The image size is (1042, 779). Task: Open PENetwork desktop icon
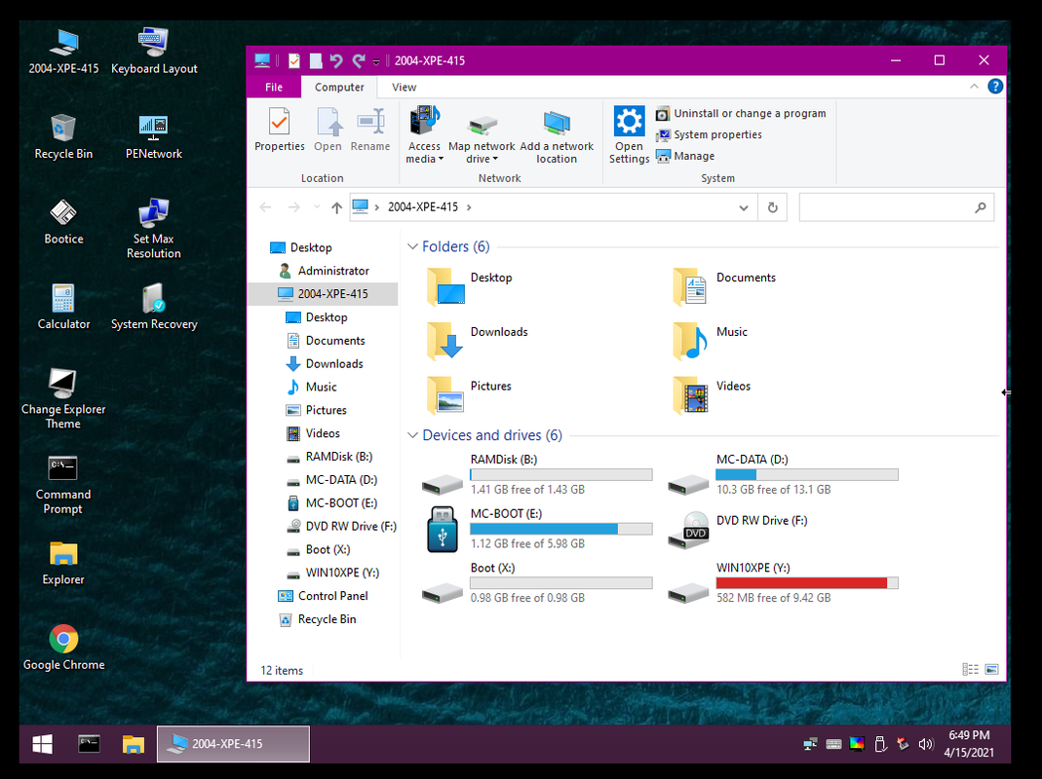pyautogui.click(x=153, y=136)
